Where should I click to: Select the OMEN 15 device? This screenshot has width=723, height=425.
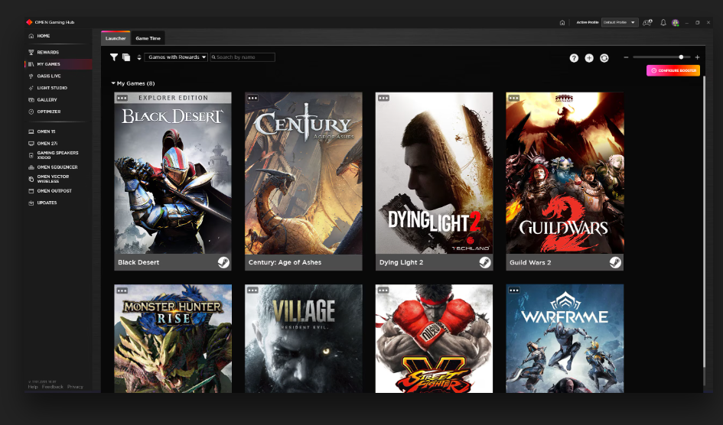coord(42,131)
